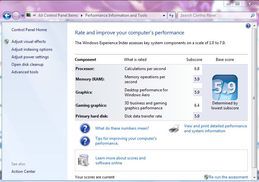Open 'What do these numbers mean?' link
Viewport: 259px width, 182px height.
click(122, 128)
